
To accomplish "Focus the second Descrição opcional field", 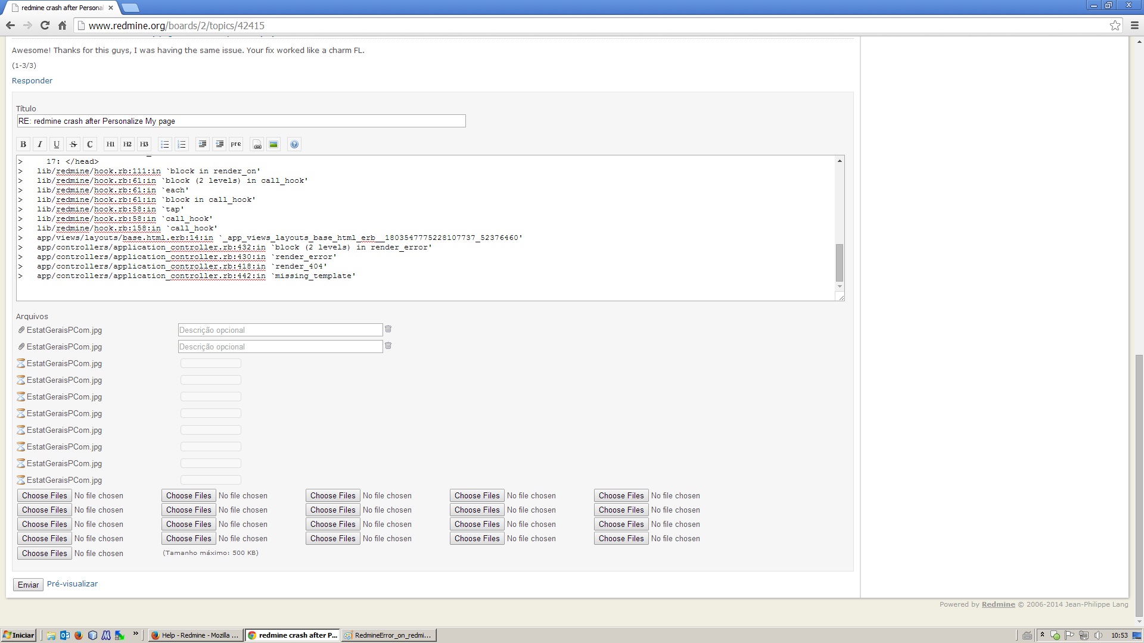I will pyautogui.click(x=280, y=347).
